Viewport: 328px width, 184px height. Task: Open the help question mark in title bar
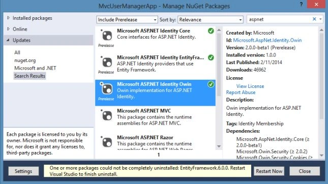point(301,4)
